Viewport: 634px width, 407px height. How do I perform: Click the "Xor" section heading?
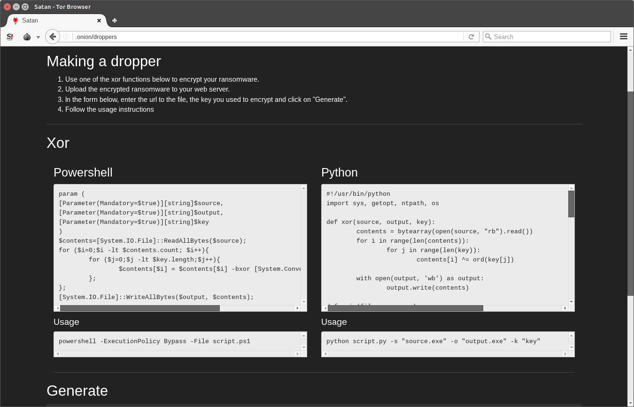point(58,143)
